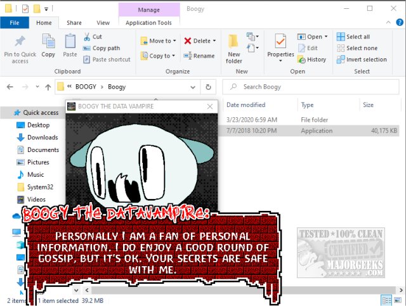Open the Properties checkmark icon
Screen dimensions: 406x306
coord(280,41)
